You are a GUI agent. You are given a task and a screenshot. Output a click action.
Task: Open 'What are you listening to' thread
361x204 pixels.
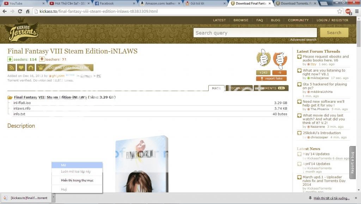[324, 72]
